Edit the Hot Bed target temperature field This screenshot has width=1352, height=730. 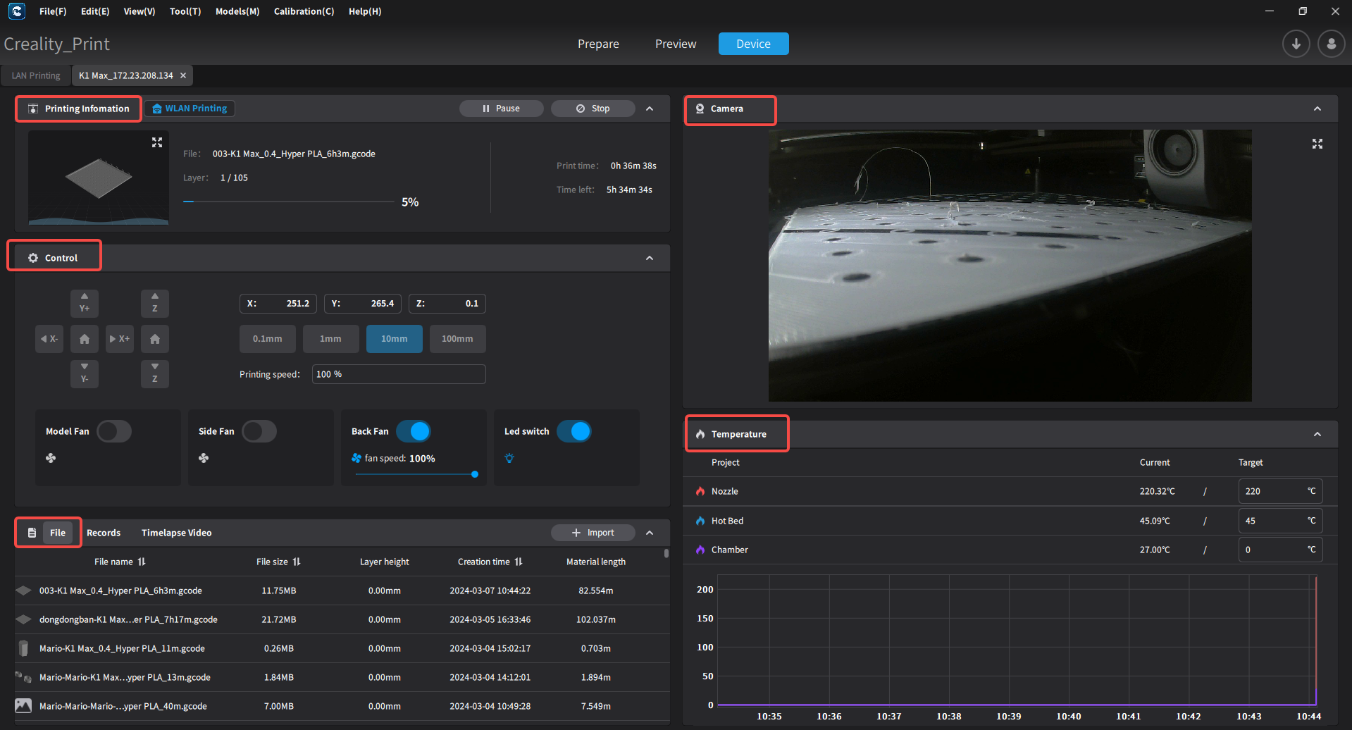click(x=1280, y=521)
